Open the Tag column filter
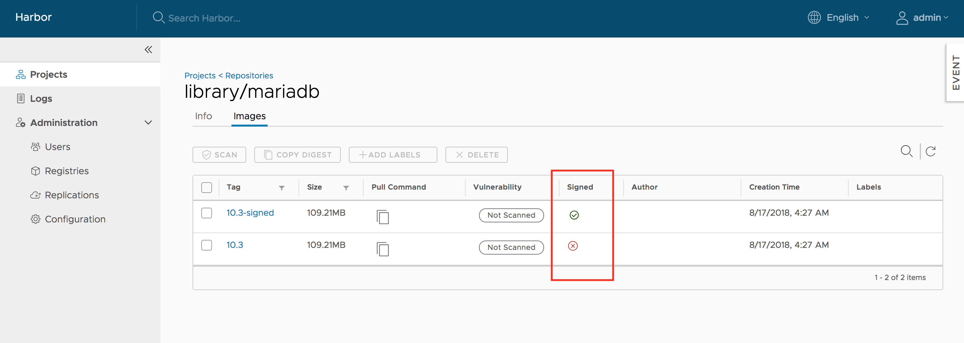964x343 pixels. coord(281,188)
